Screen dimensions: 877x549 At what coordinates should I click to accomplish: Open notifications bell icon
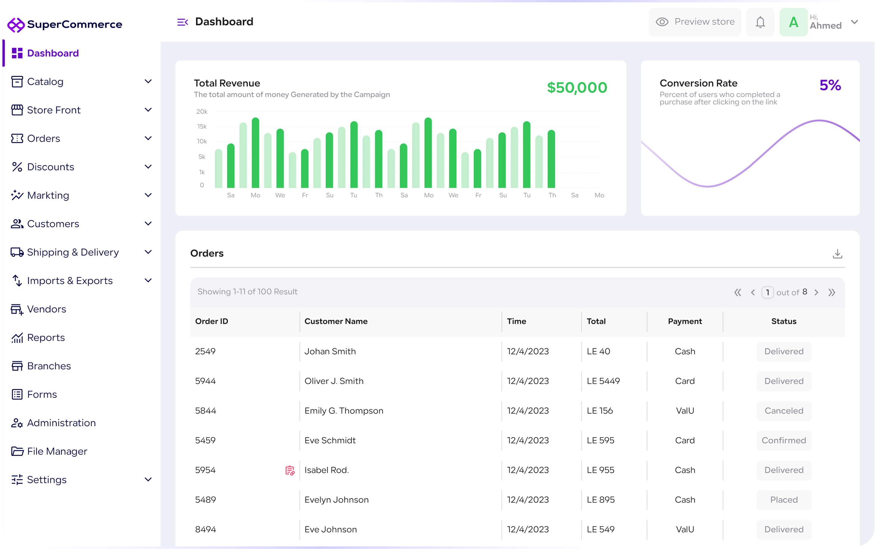(760, 22)
